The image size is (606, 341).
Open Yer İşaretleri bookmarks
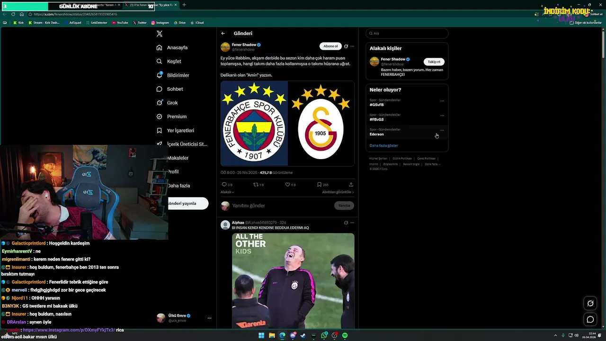point(175,130)
